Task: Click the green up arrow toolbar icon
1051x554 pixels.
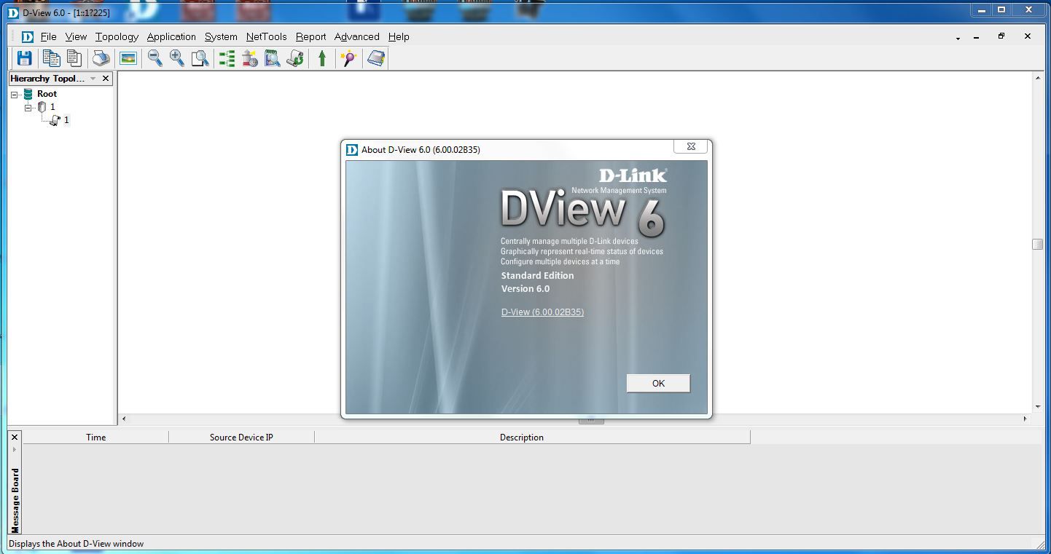Action: point(322,58)
